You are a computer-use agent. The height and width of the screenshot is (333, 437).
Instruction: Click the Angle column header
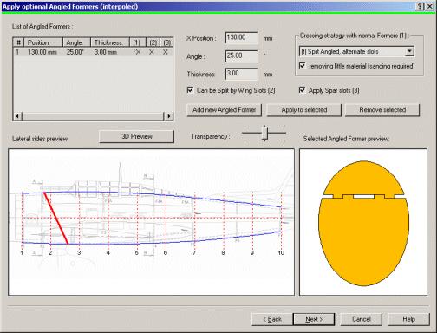pyautogui.click(x=76, y=42)
